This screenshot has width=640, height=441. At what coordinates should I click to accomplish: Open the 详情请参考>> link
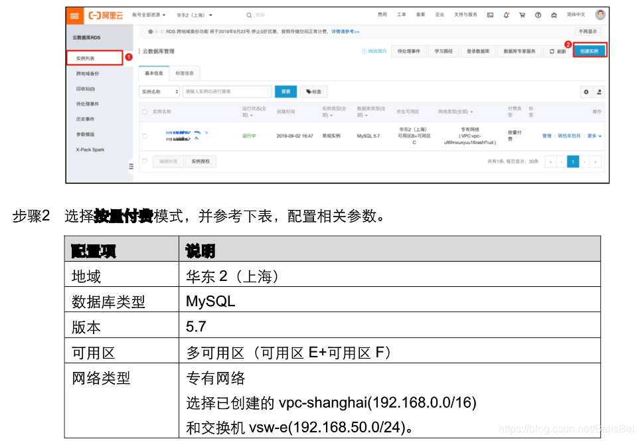point(345,32)
